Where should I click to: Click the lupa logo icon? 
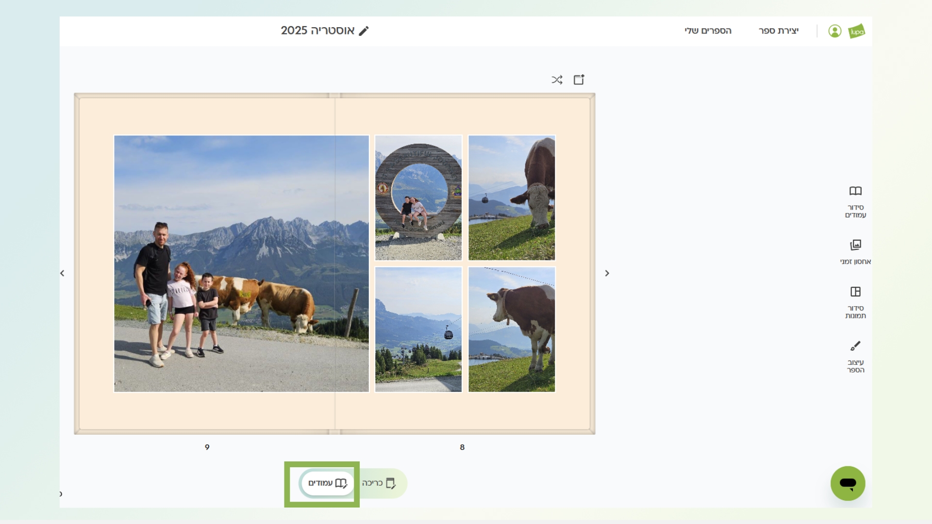pos(857,31)
